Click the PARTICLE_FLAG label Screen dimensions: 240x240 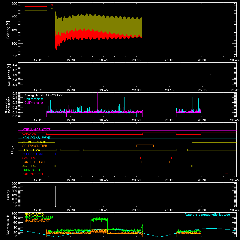point(34,162)
